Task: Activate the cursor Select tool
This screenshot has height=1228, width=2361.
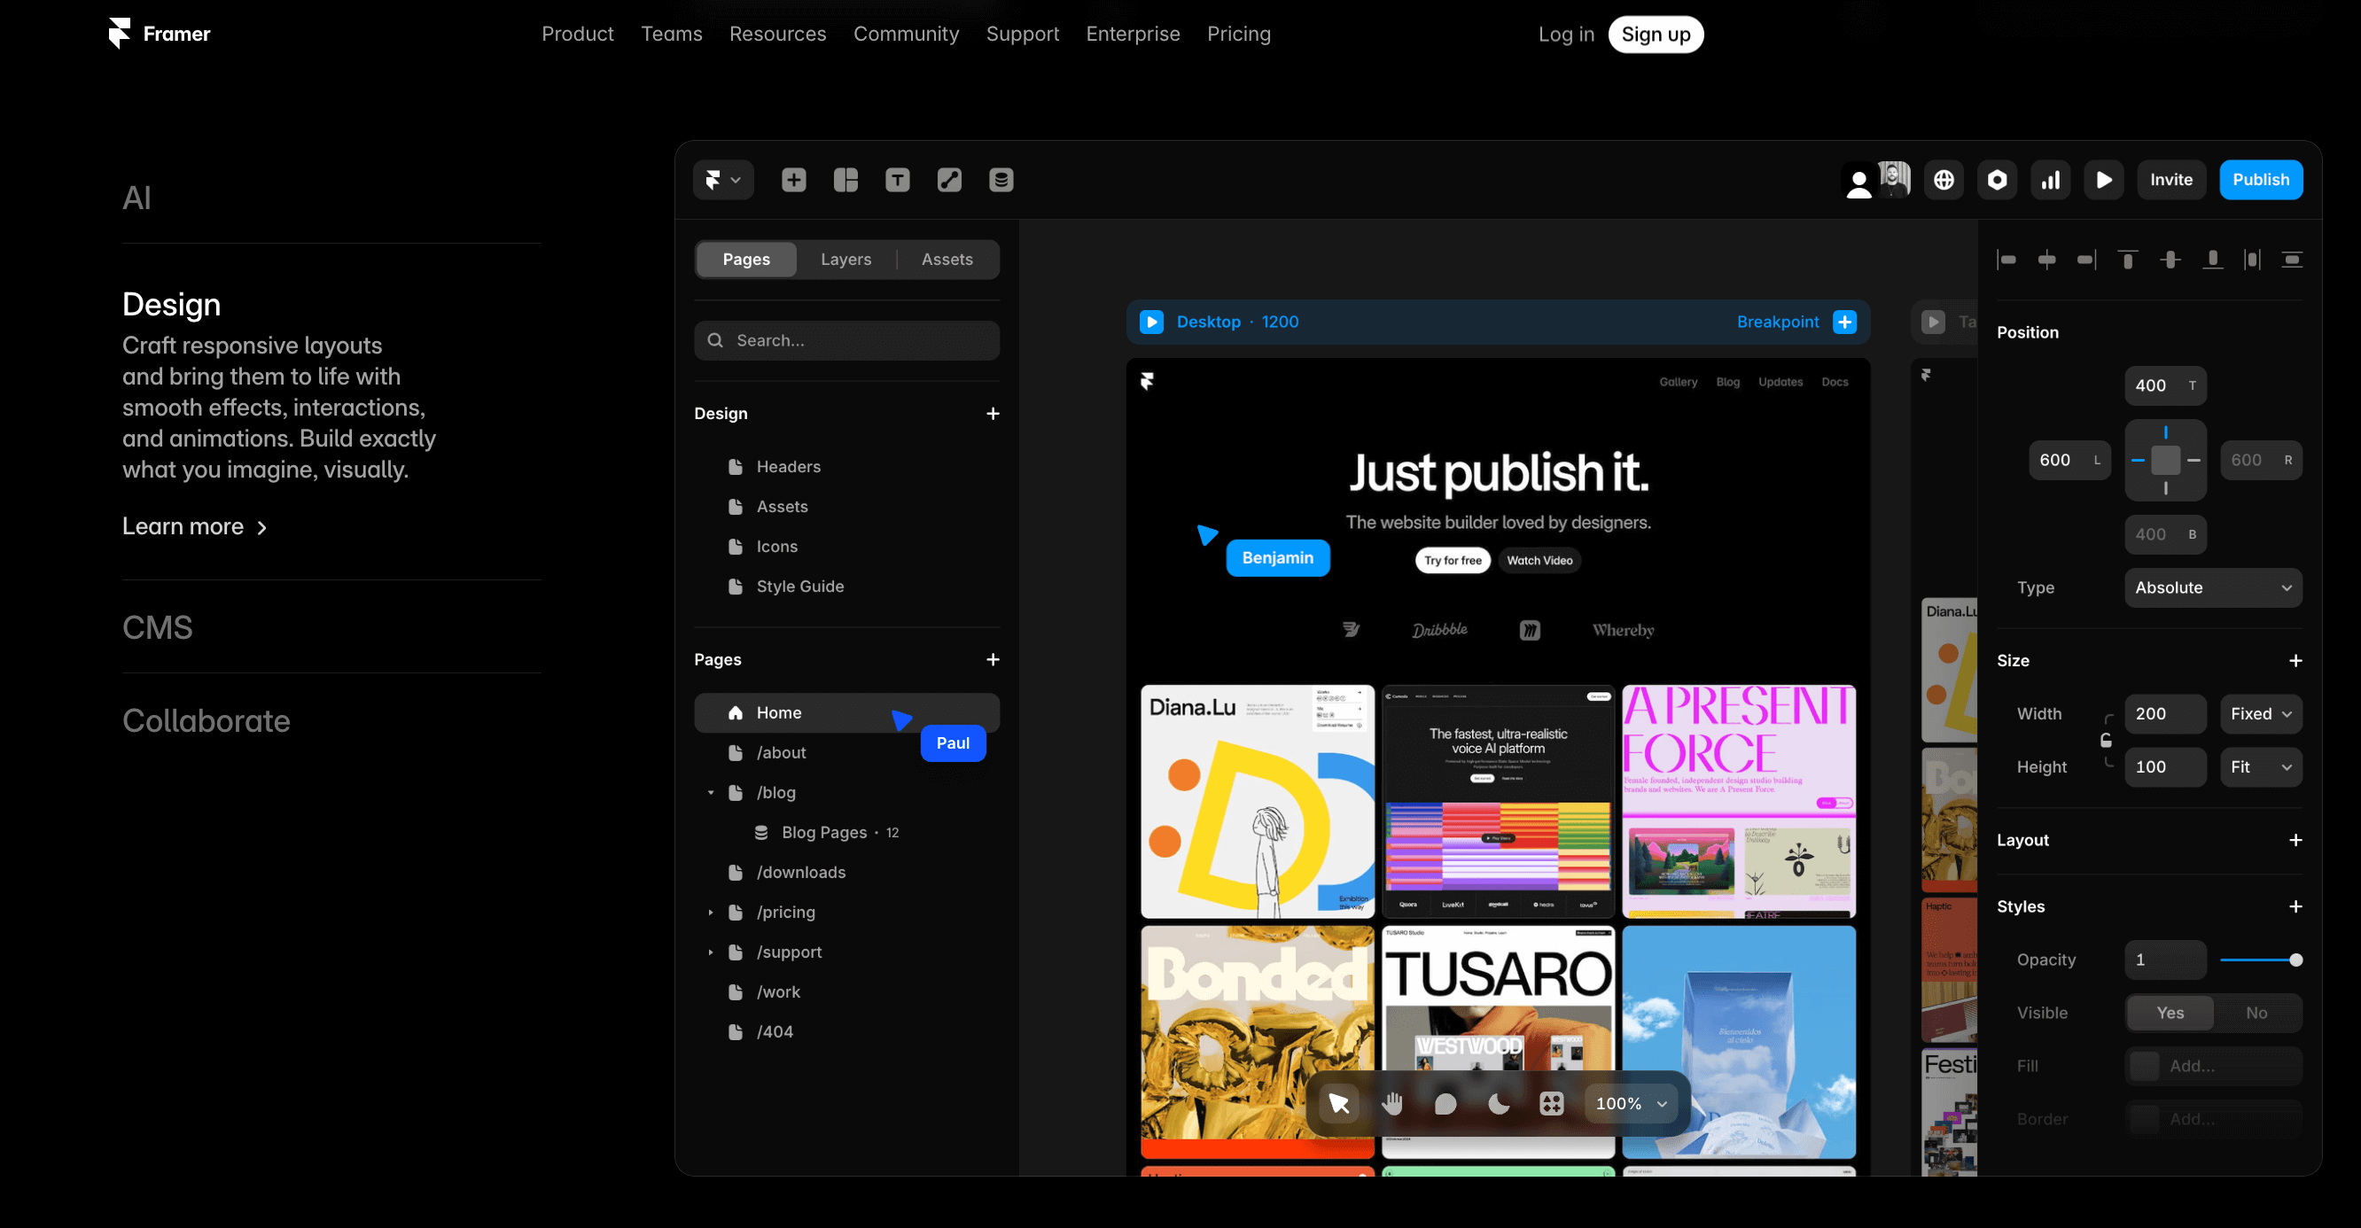Action: pos(1340,1103)
